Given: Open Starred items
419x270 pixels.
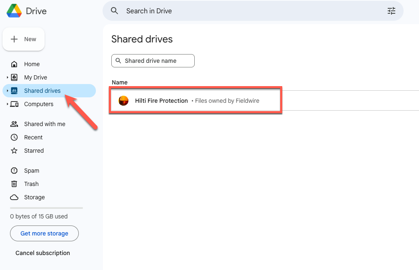Looking at the screenshot, I should point(49,151).
